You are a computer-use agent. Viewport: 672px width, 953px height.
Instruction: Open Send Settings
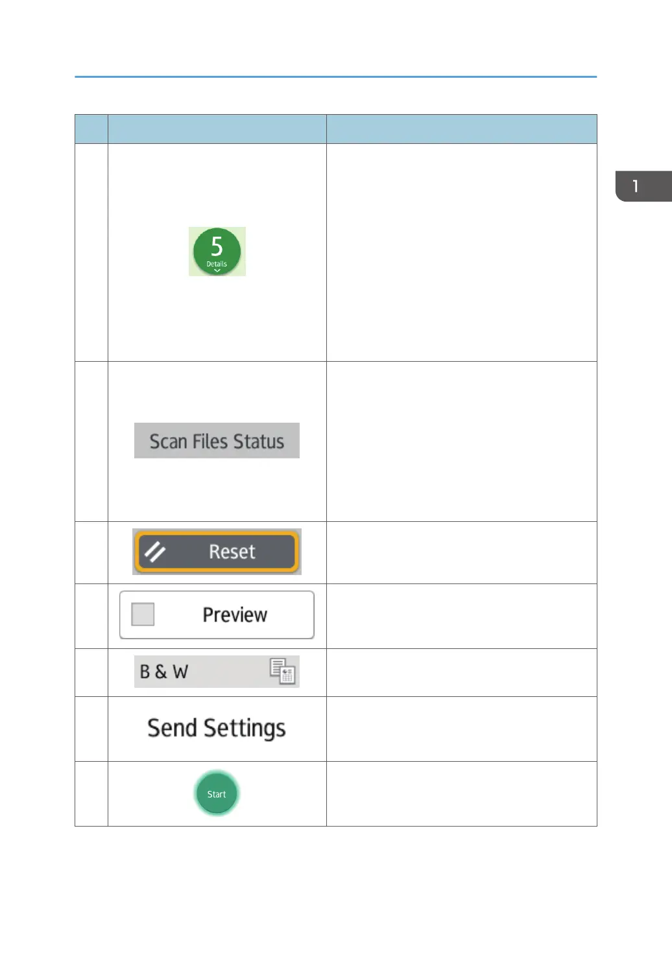click(217, 728)
